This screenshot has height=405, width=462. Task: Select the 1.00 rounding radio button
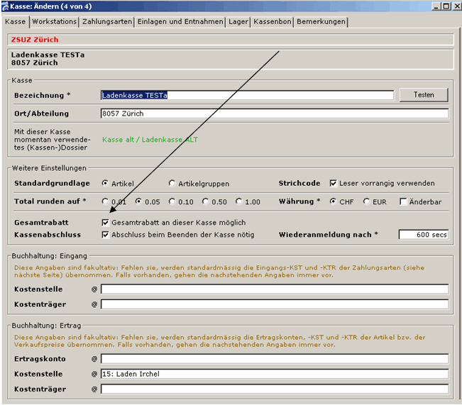pyautogui.click(x=239, y=202)
